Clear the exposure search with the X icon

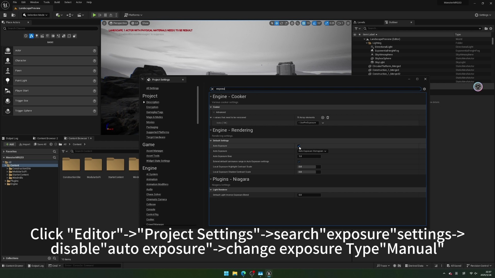pos(212,89)
